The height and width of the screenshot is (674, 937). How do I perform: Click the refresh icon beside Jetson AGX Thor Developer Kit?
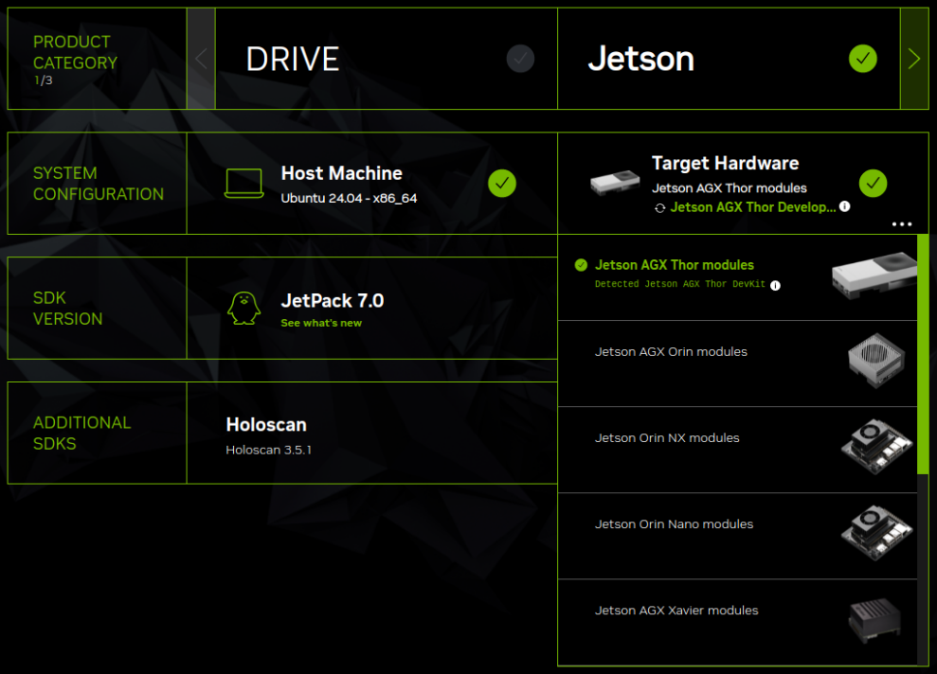tap(660, 206)
